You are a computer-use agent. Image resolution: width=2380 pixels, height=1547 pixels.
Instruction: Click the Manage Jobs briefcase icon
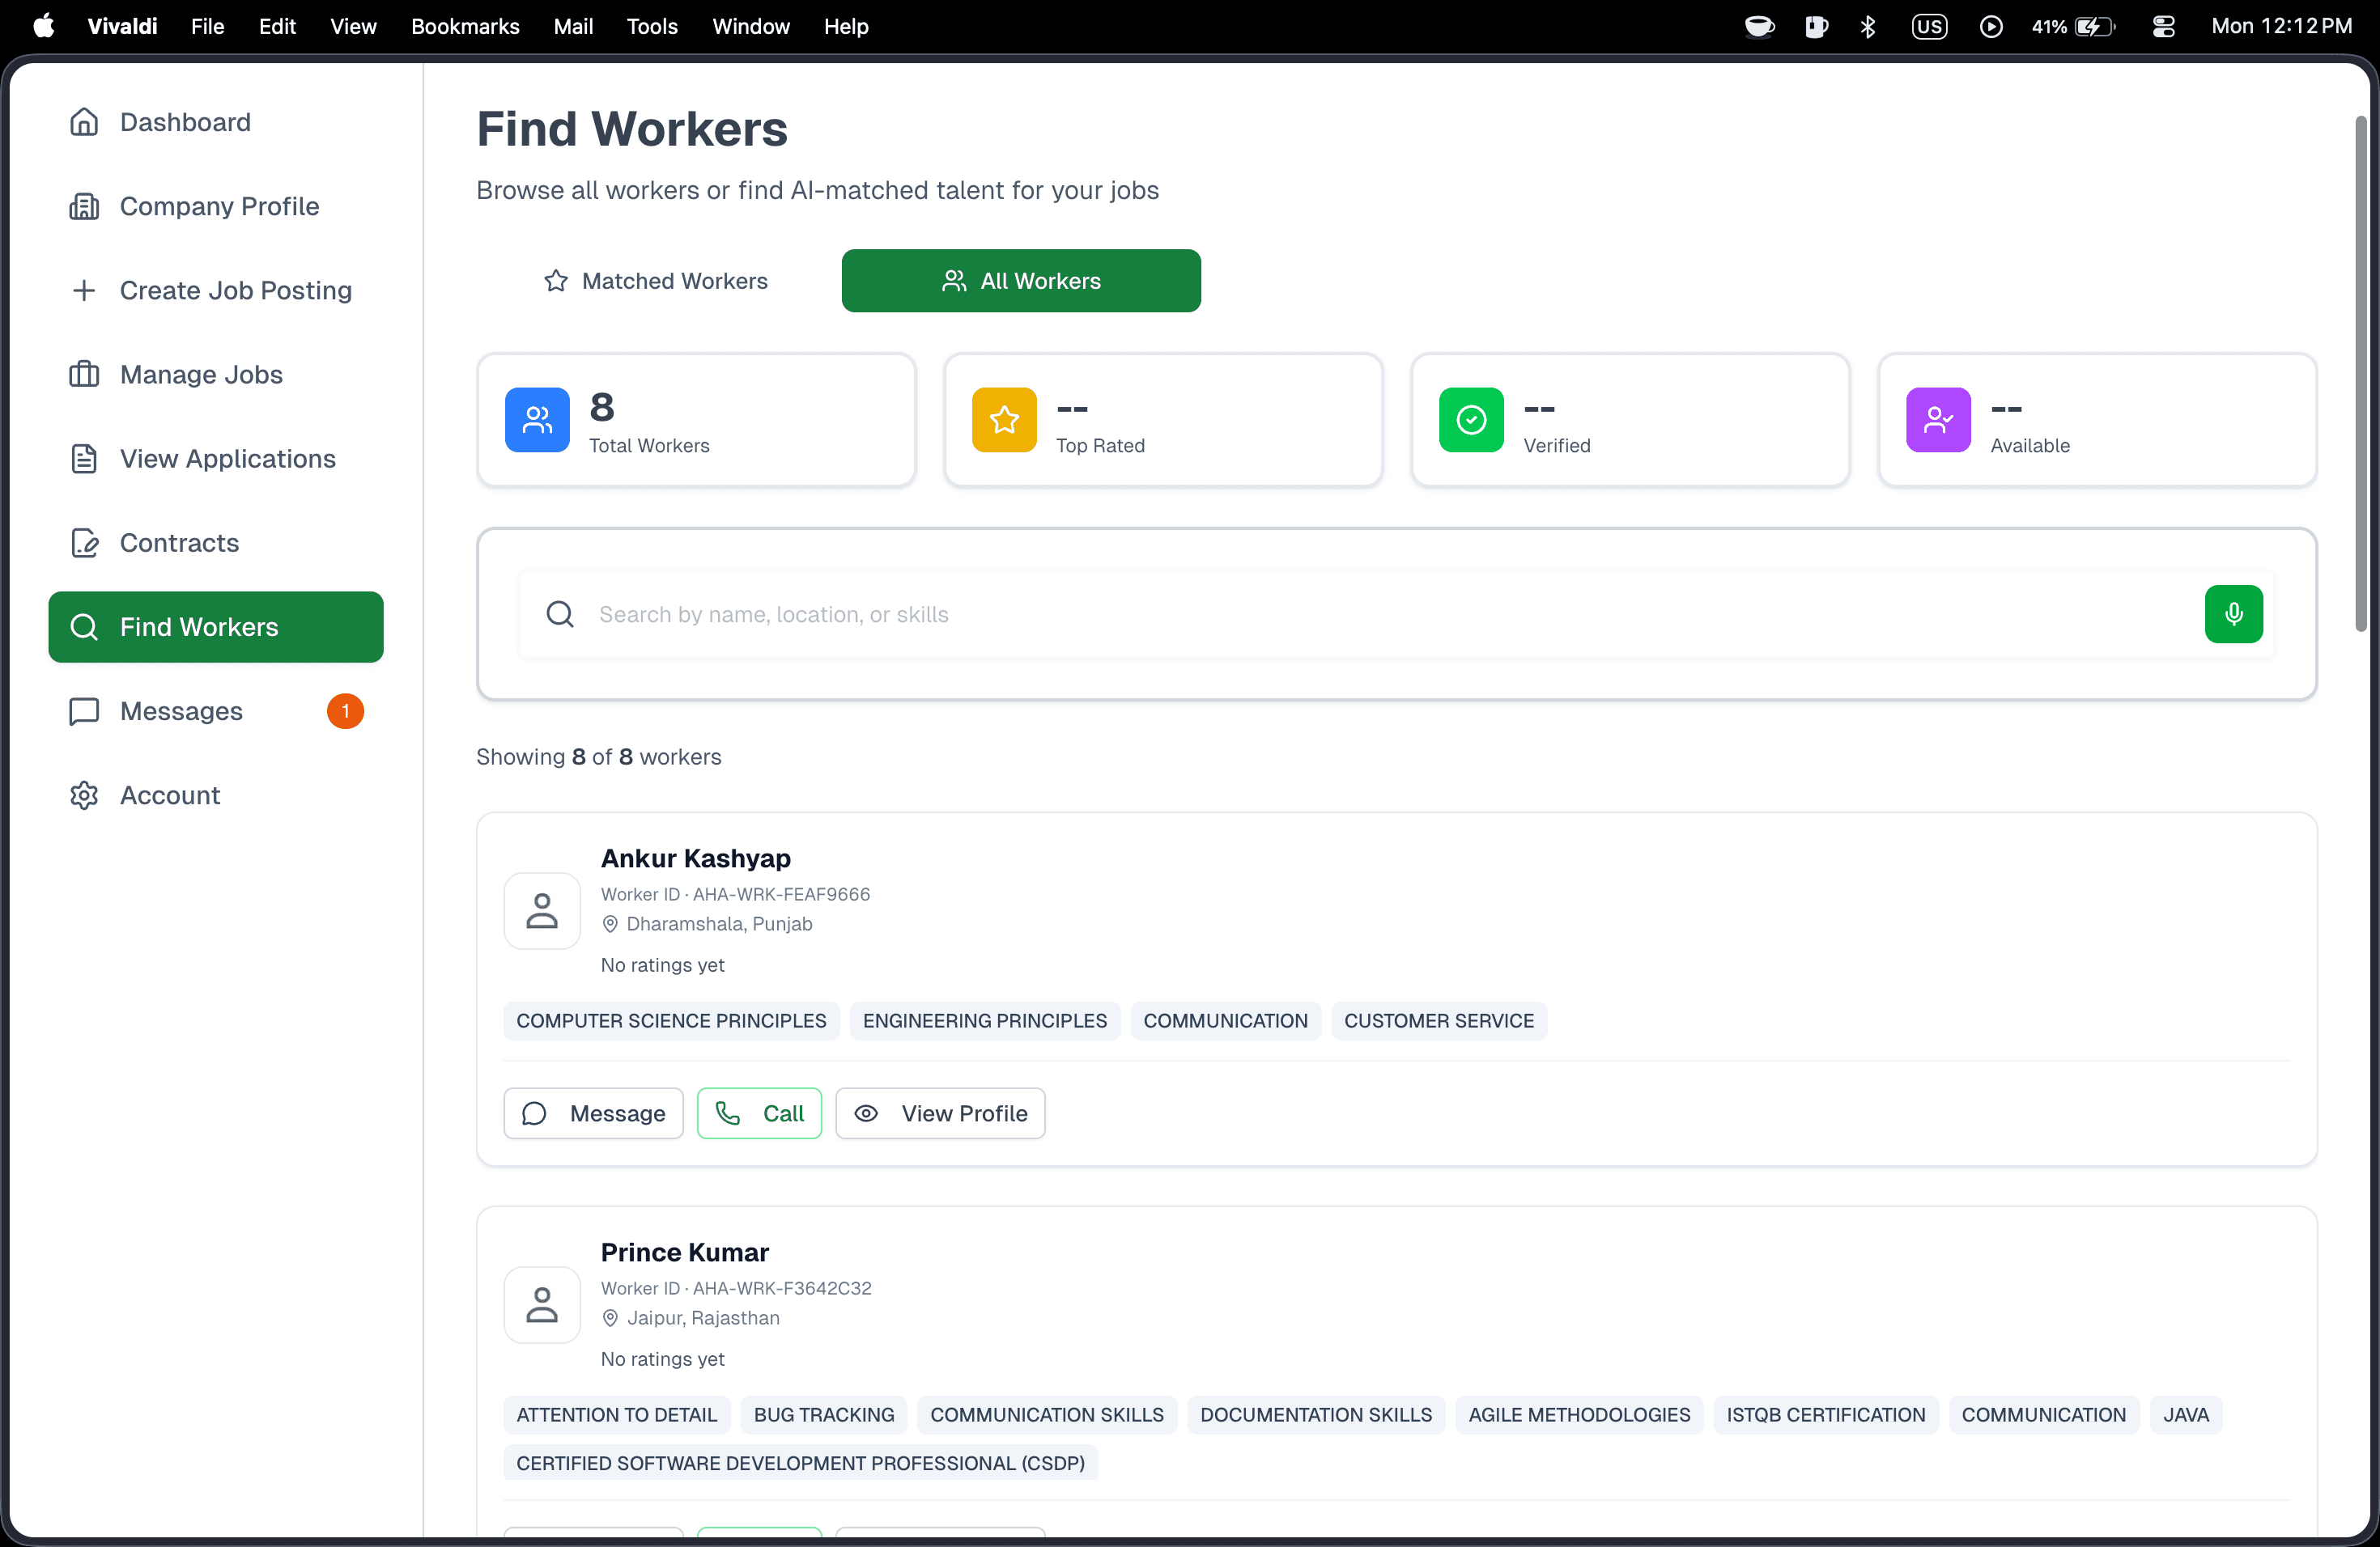84,374
